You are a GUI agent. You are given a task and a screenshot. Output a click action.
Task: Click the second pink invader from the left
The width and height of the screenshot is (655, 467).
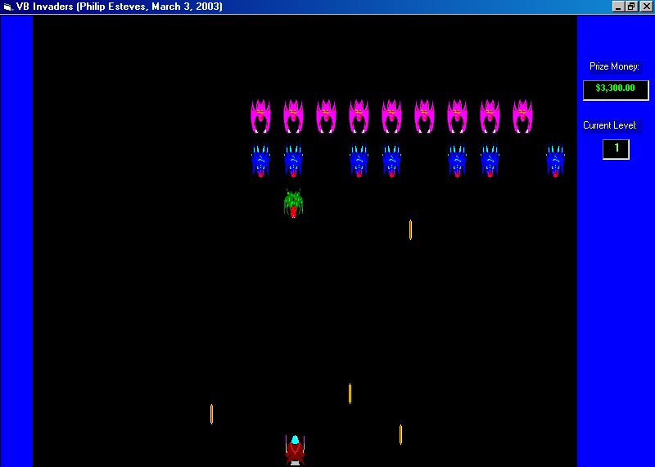[x=293, y=116]
